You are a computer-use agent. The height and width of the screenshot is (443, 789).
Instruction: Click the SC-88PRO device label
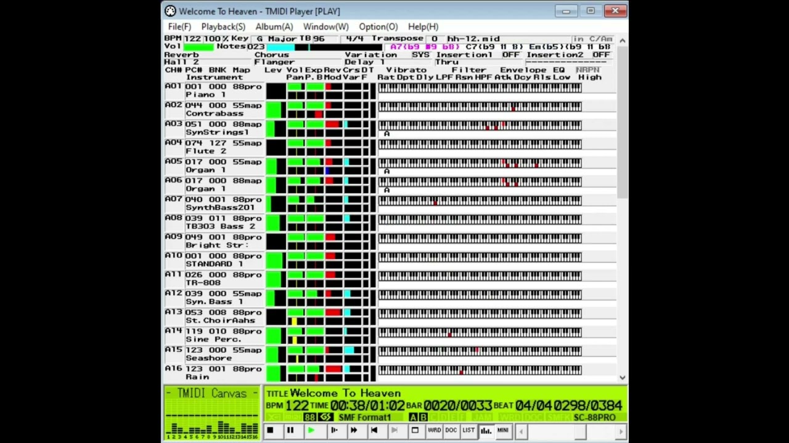click(594, 418)
